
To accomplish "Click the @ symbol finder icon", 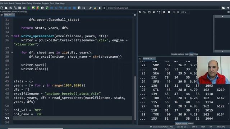I will [24, 8].
